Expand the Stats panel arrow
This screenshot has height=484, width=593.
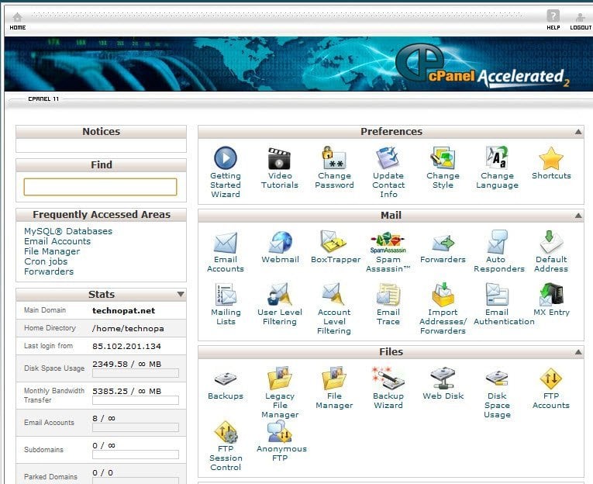tap(181, 294)
